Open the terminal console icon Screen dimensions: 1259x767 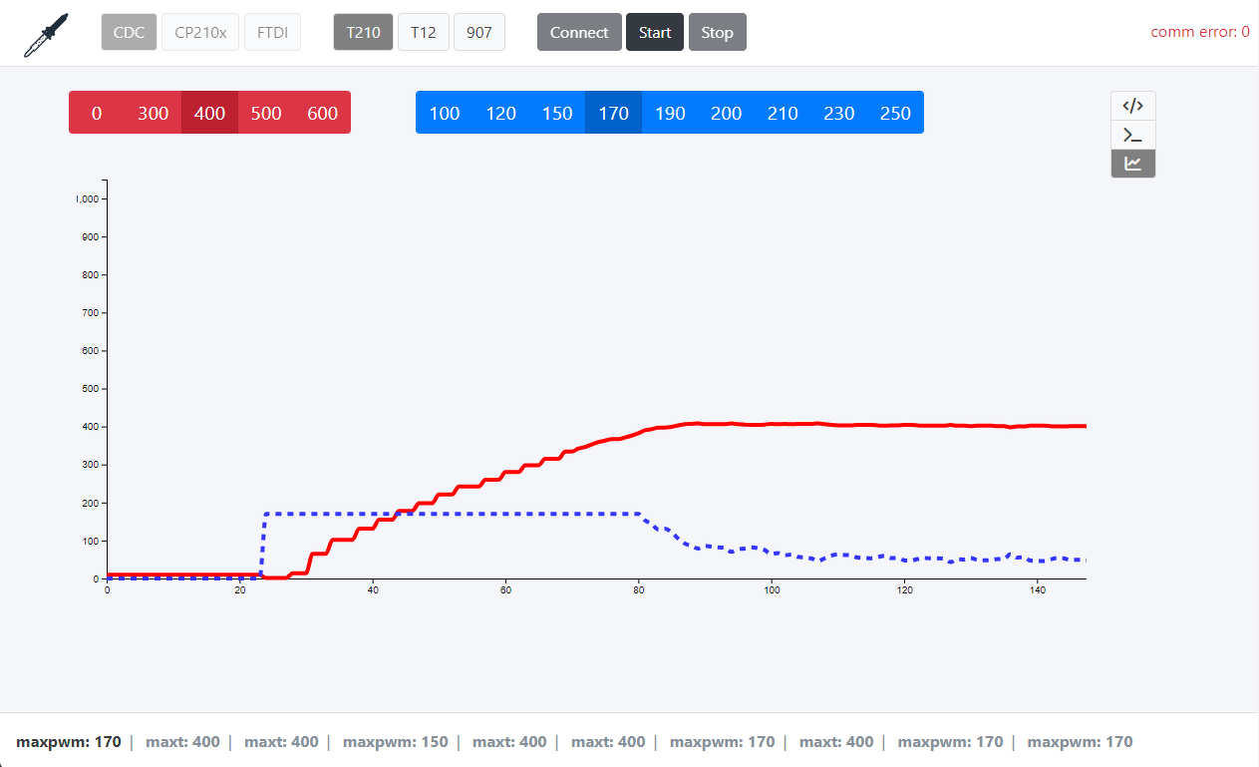pos(1133,135)
